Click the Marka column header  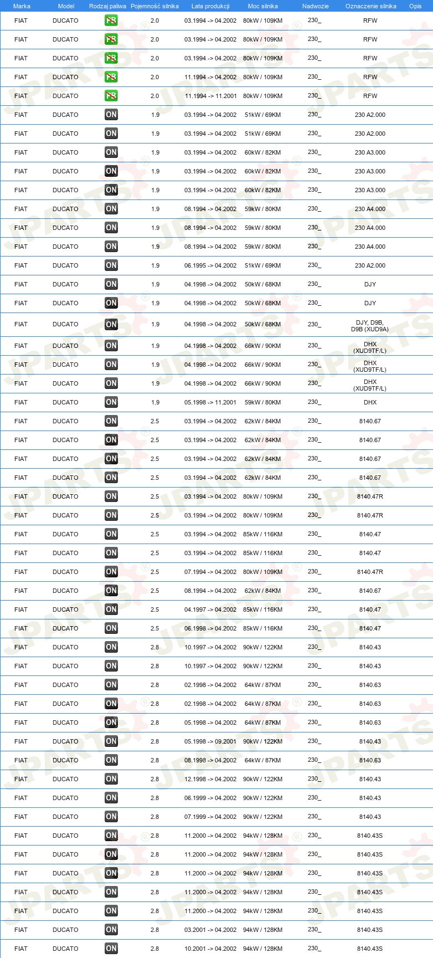click(x=22, y=6)
